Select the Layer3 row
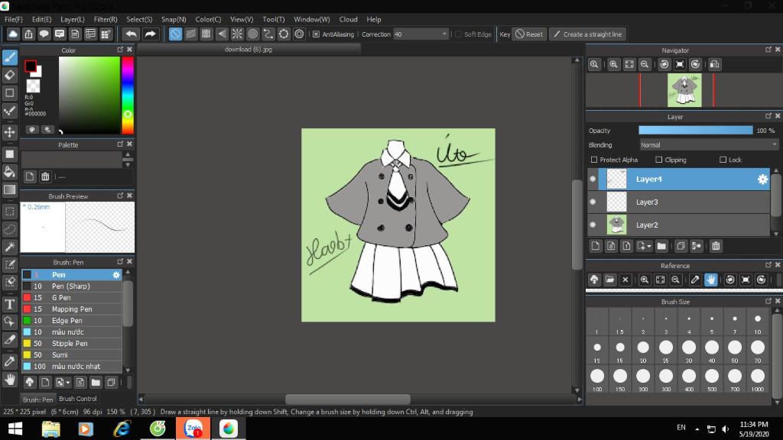This screenshot has width=783, height=440. coord(679,202)
